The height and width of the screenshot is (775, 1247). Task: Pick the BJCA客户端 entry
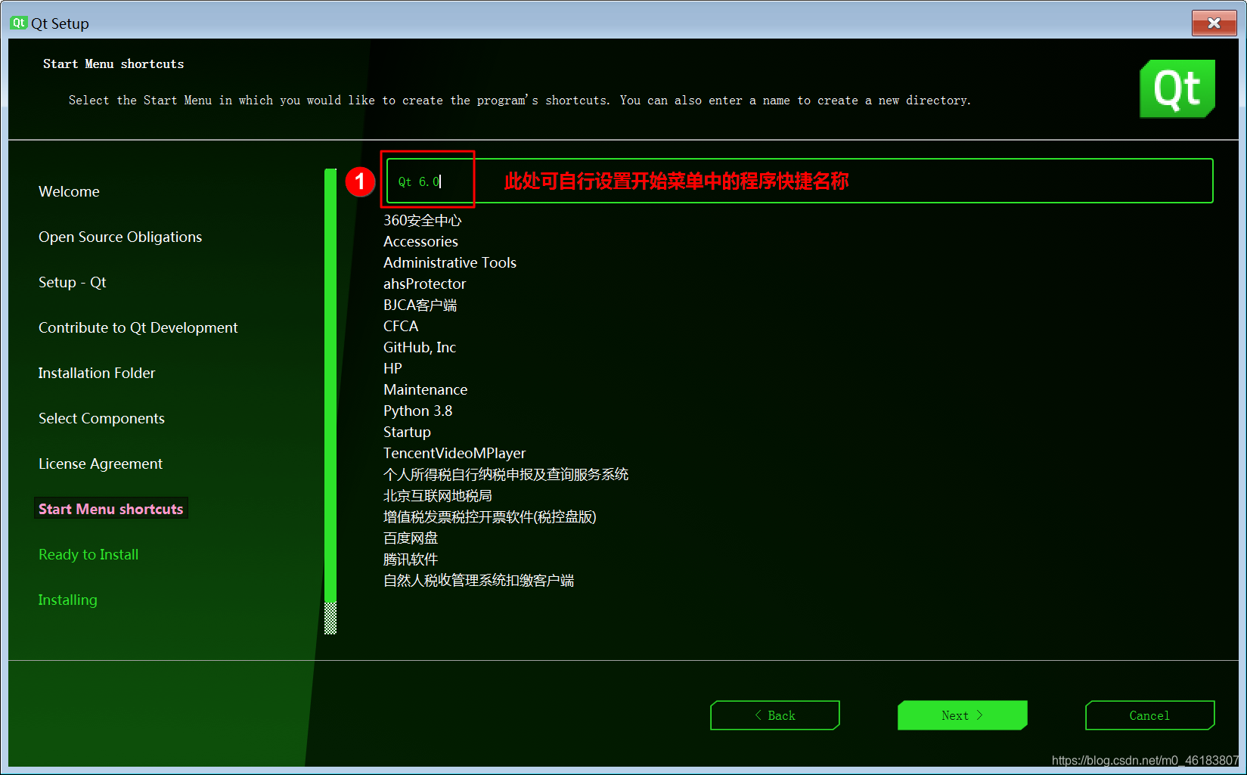tap(420, 305)
